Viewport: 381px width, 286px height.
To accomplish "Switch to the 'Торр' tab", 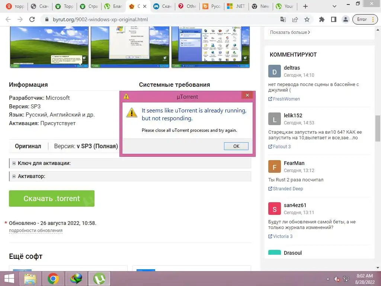I will pyautogui.click(x=64, y=6).
